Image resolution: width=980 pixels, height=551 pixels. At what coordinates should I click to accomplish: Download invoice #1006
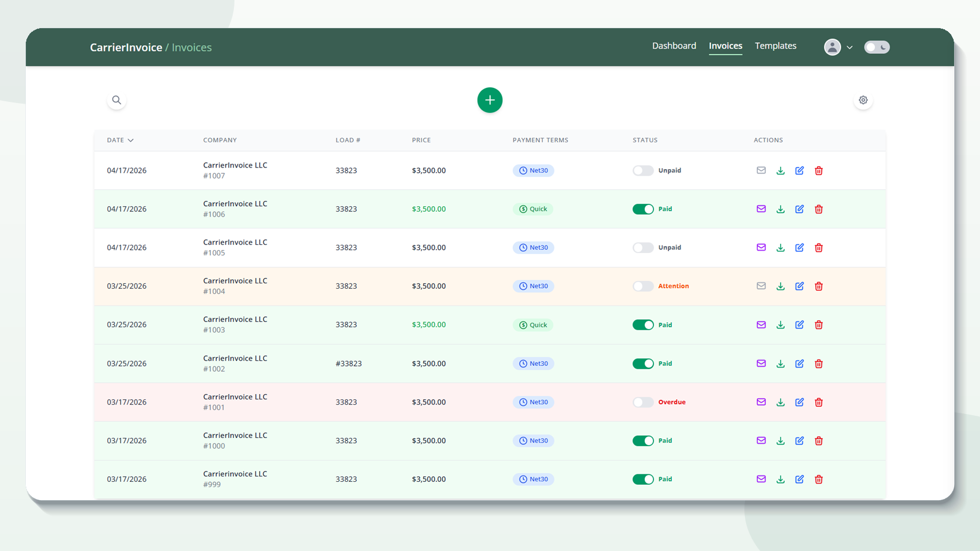[781, 209]
